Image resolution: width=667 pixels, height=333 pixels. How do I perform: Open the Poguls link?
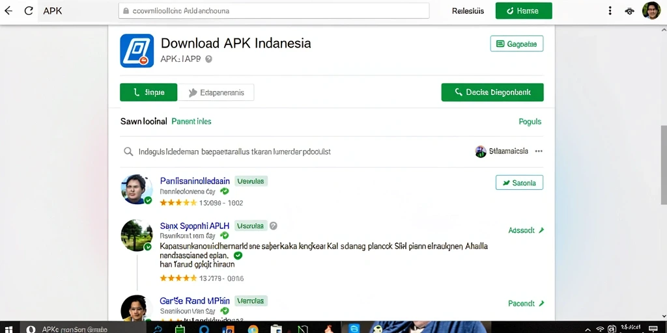pos(530,122)
